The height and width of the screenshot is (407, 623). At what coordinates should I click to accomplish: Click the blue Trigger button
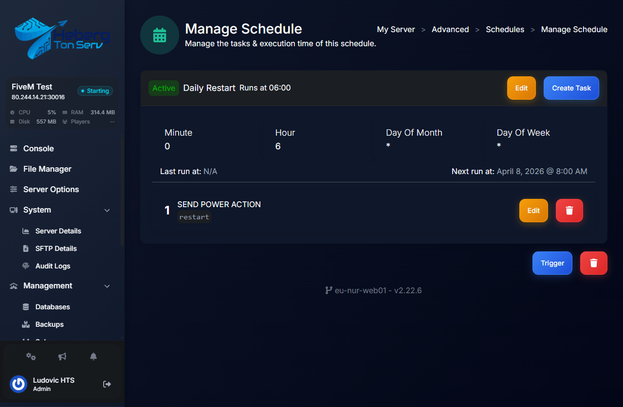(x=552, y=263)
